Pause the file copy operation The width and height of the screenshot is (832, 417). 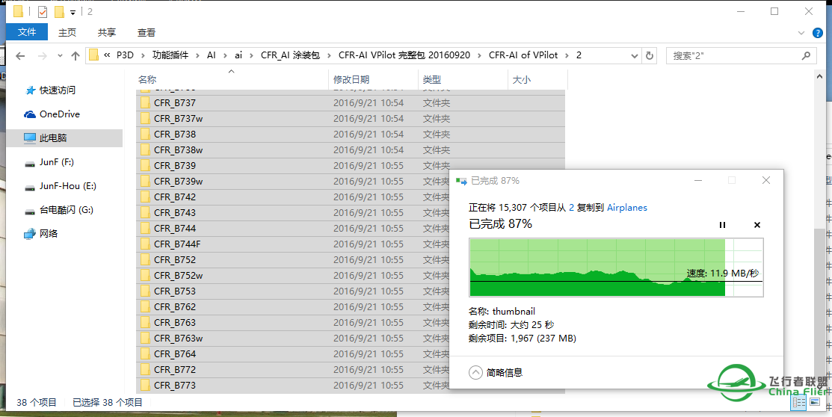pyautogui.click(x=722, y=225)
